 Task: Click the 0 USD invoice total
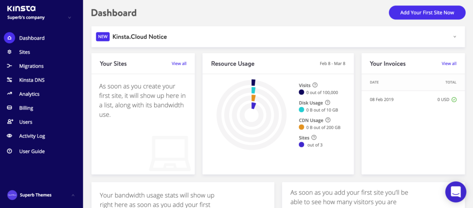coord(443,100)
